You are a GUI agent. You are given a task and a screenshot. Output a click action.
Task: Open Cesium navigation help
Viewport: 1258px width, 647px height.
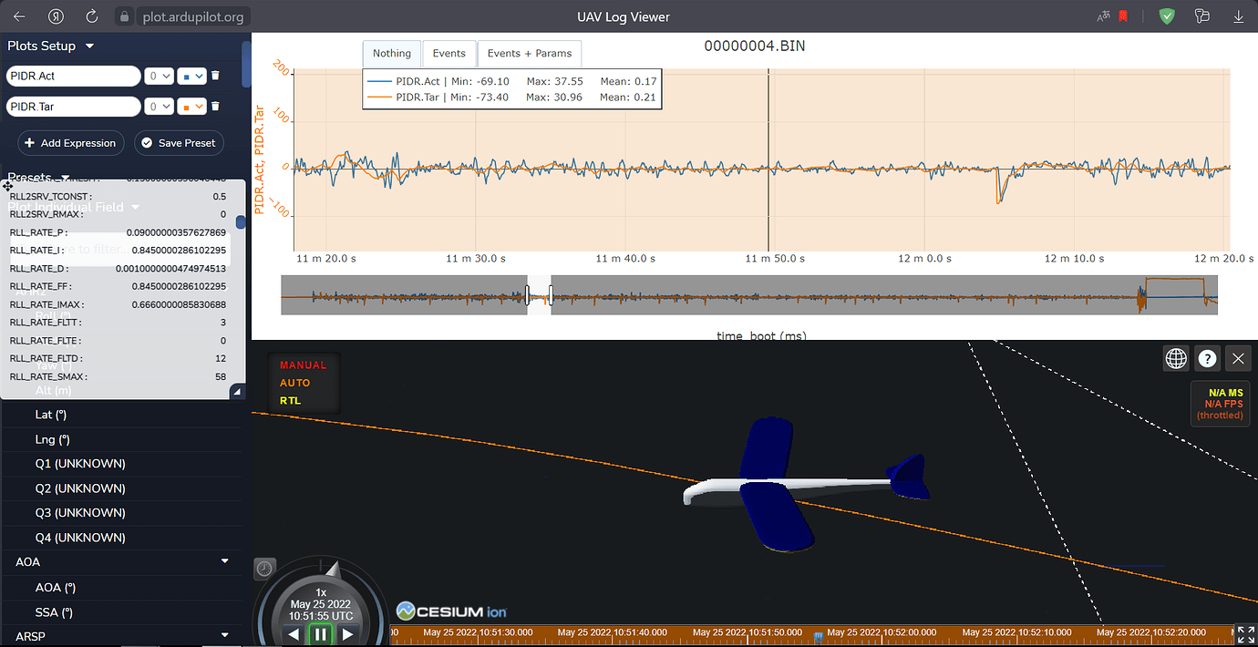pos(1207,358)
